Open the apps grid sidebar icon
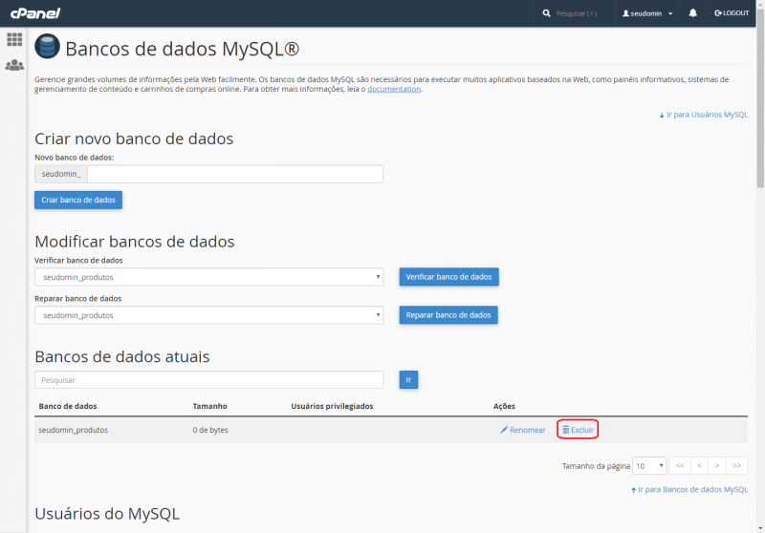 14,39
